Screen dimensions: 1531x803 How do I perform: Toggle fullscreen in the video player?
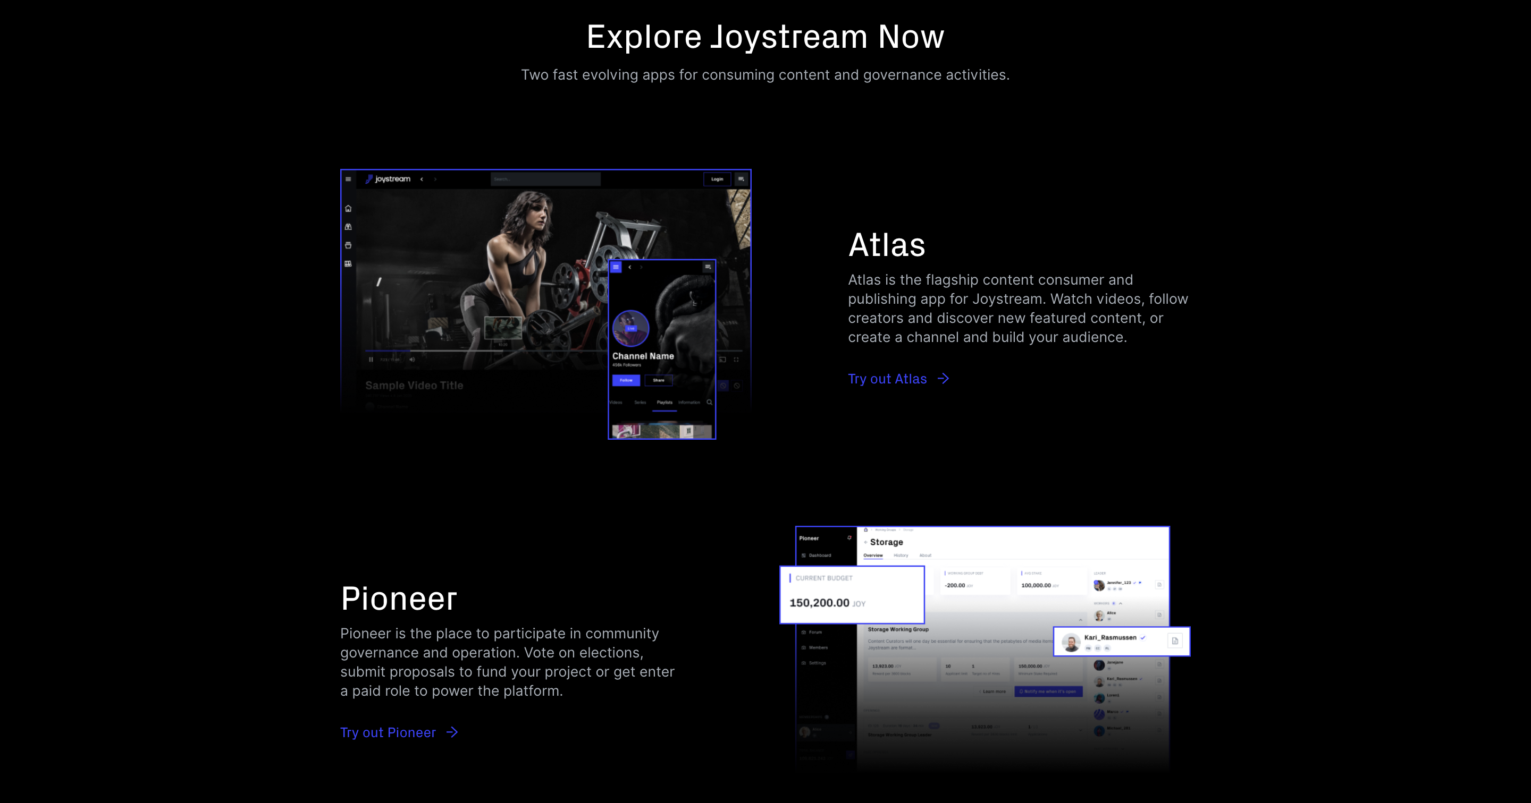click(736, 360)
